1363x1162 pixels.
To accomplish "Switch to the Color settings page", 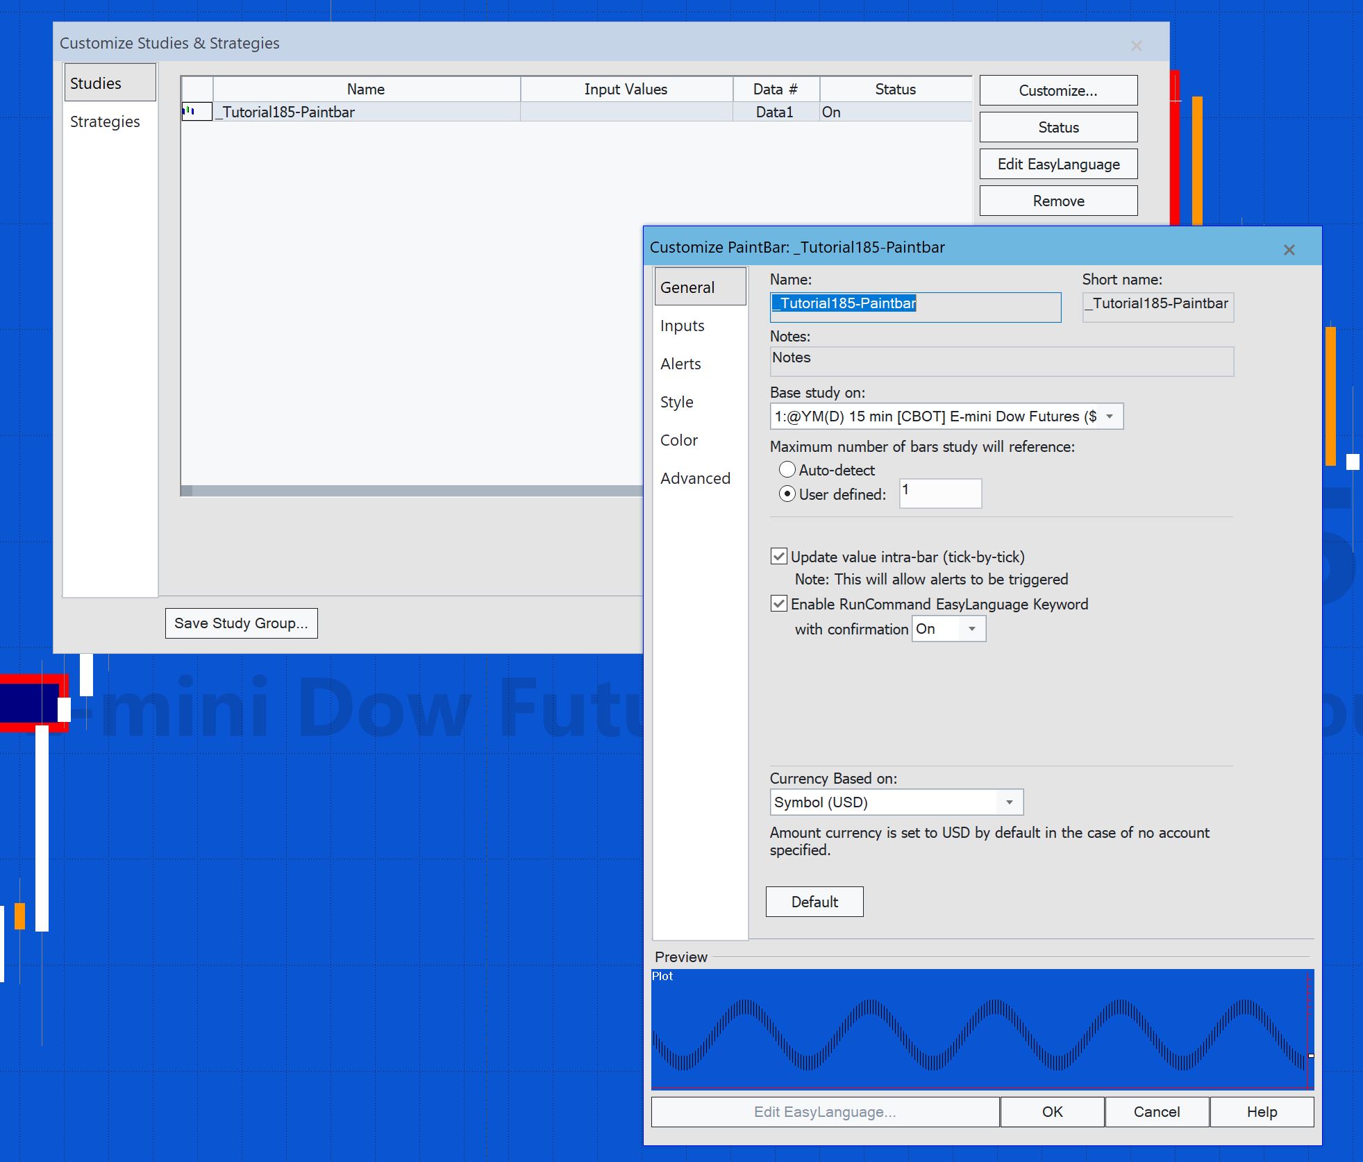I will [680, 439].
